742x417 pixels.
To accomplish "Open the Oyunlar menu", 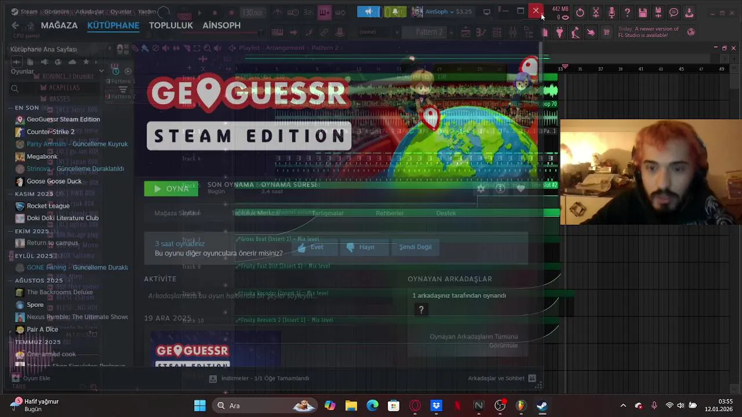I will coord(121,12).
